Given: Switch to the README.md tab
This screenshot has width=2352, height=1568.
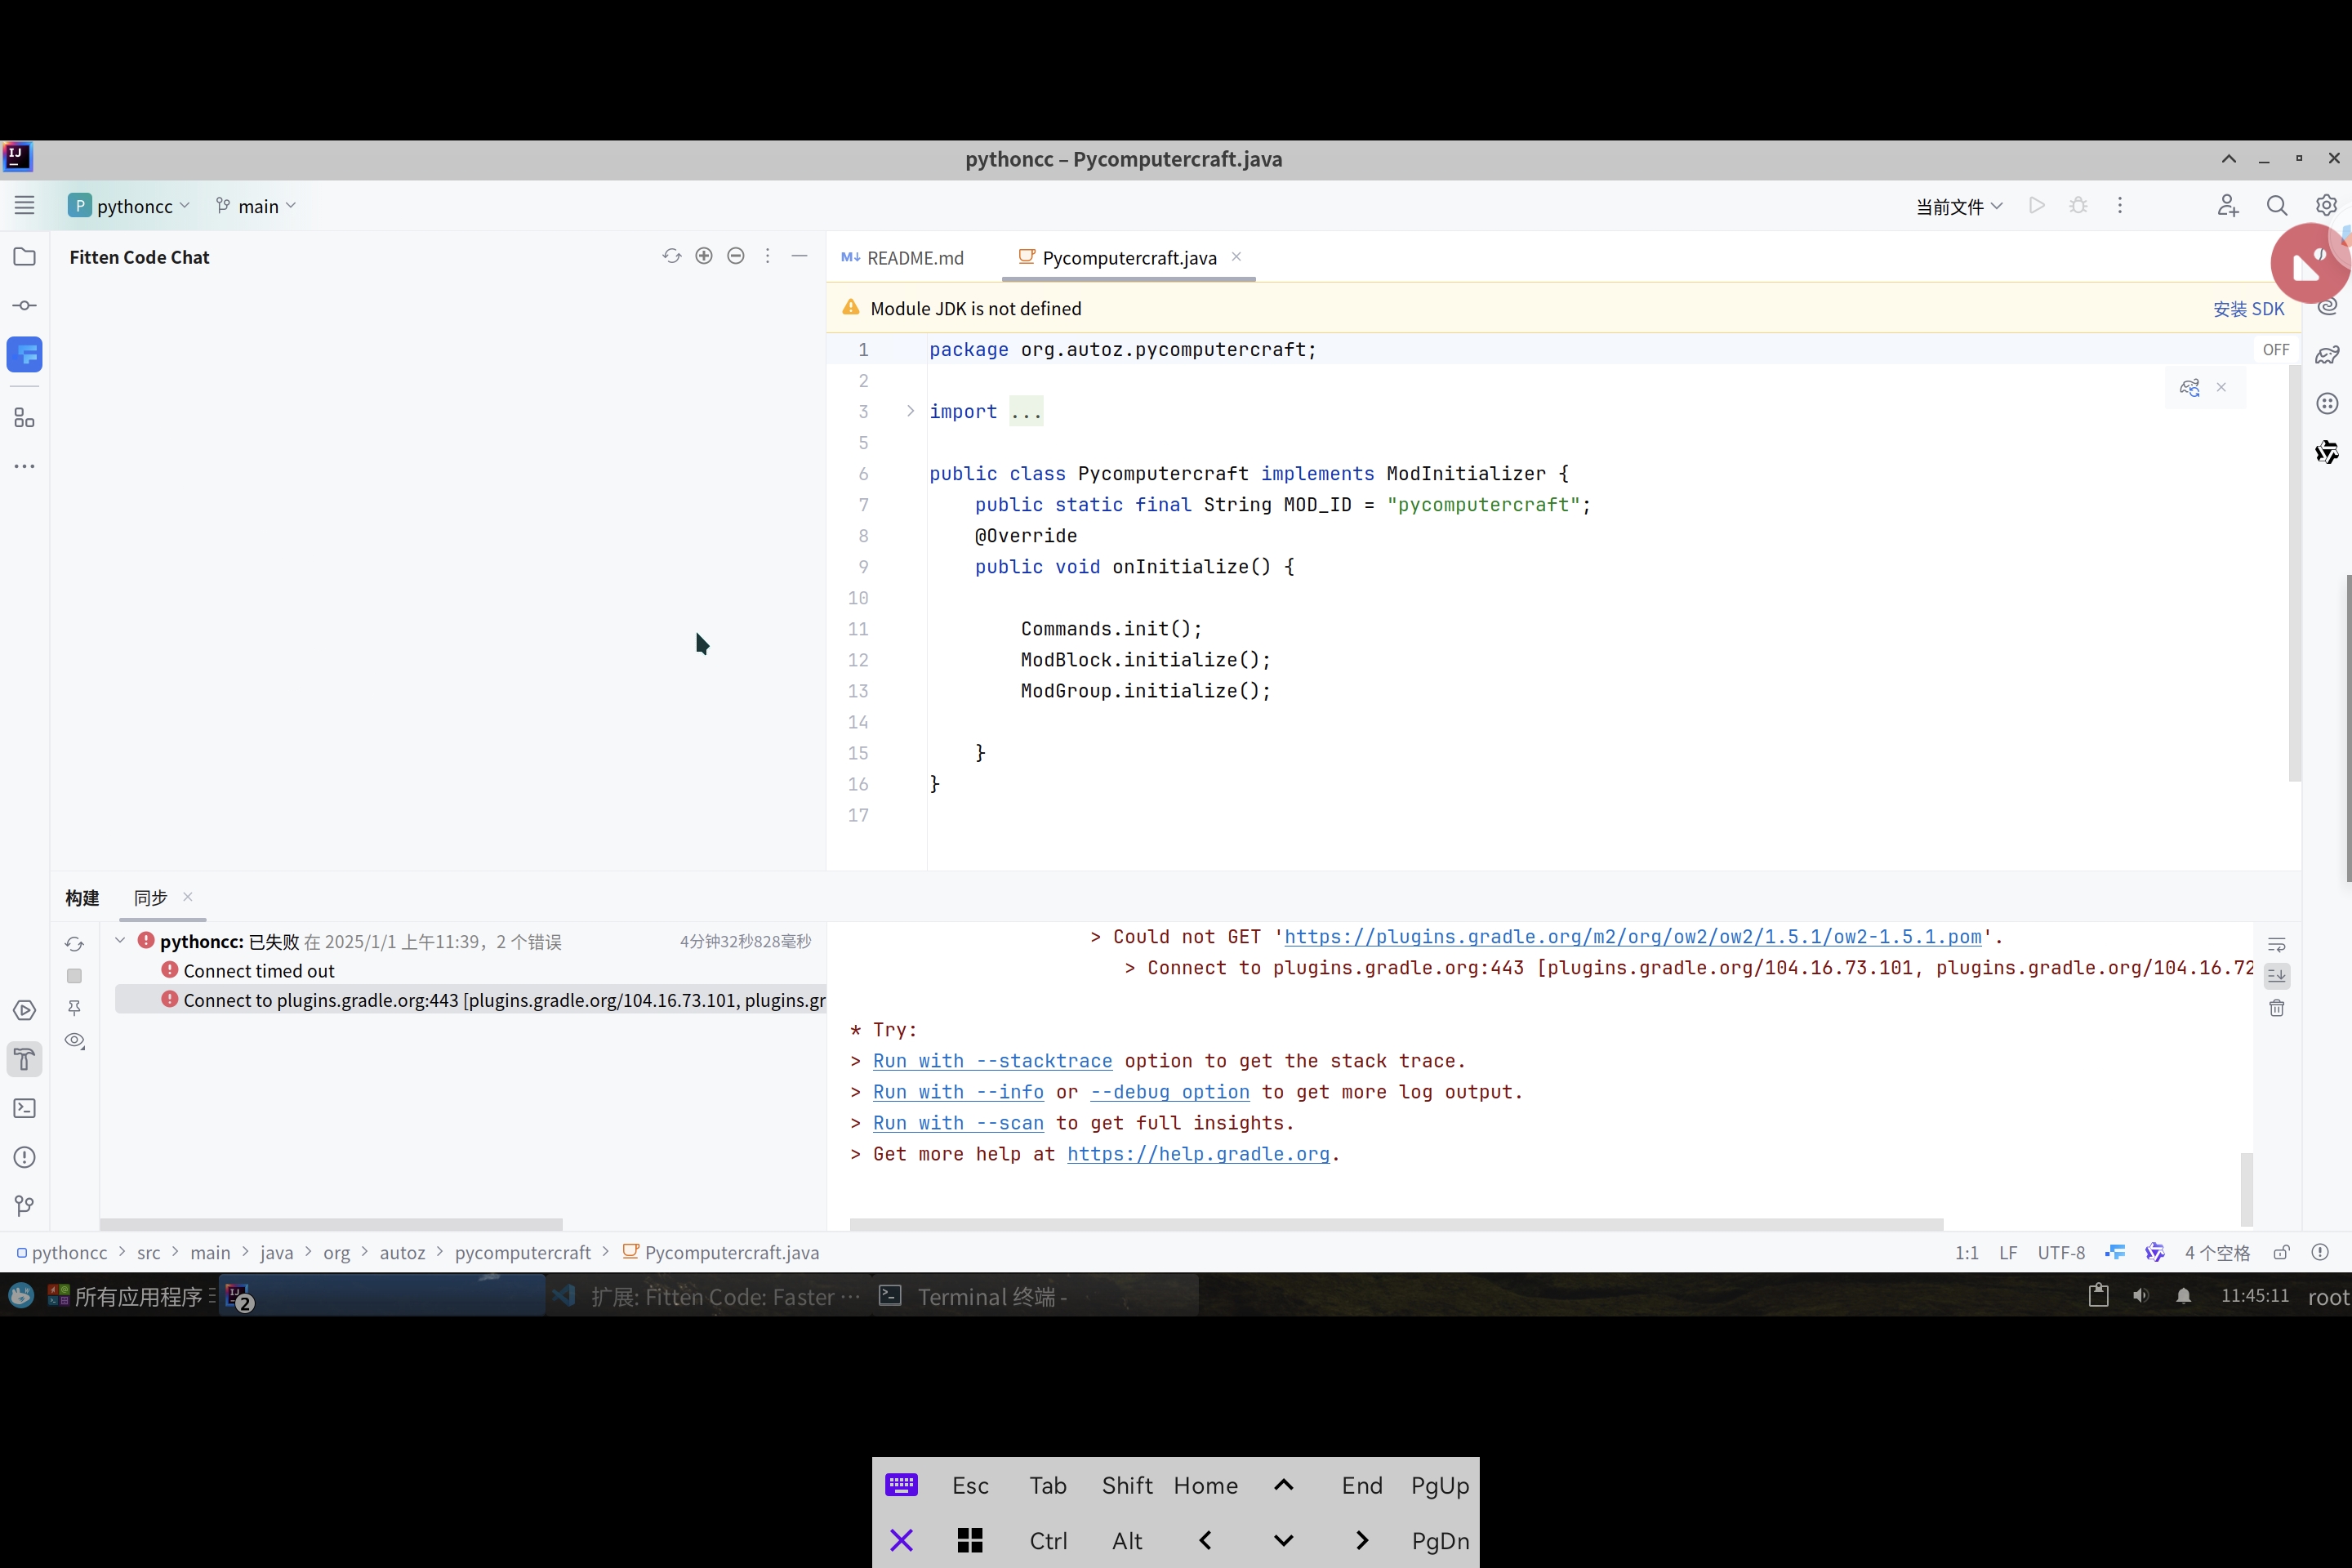Looking at the screenshot, I should click(903, 258).
